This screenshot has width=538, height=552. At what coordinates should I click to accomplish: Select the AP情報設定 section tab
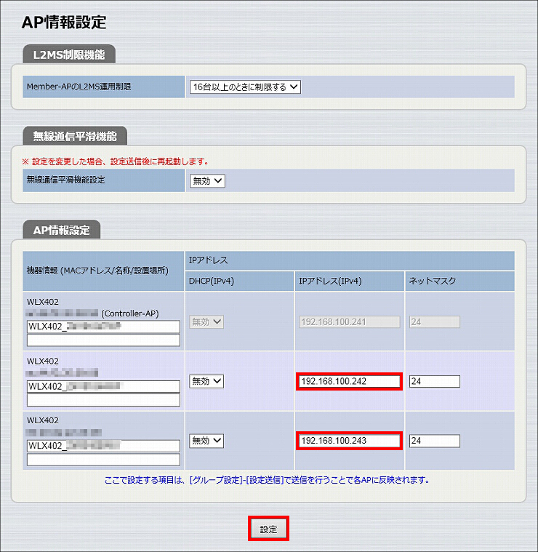point(62,230)
